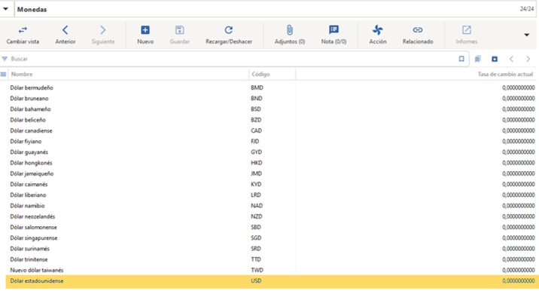
Task: Click the Monedas window title
Action: (x=32, y=9)
